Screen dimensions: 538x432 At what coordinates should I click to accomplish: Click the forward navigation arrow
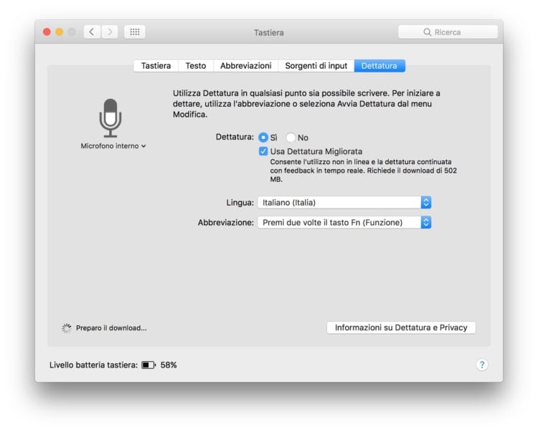[x=110, y=32]
